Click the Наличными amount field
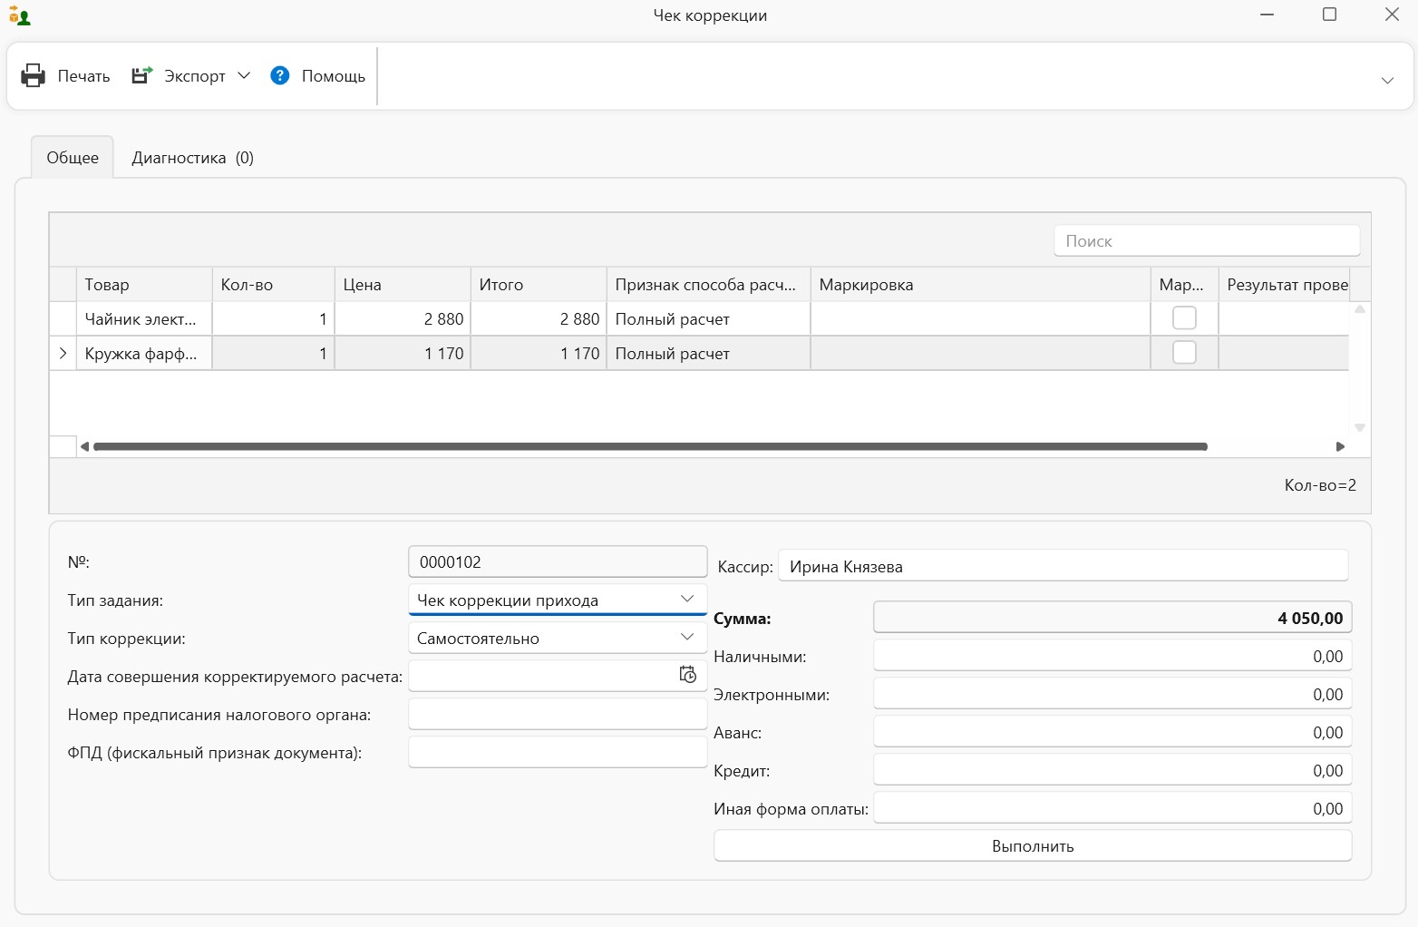Screen dimensions: 1418x927 (x=1112, y=656)
